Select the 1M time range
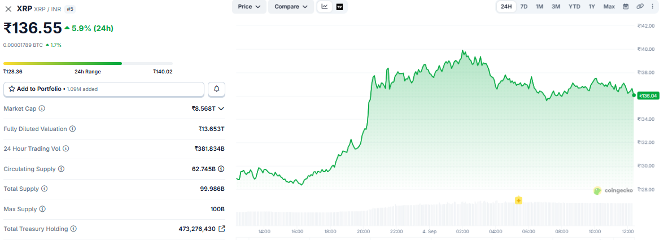This screenshot has width=664, height=240. click(x=540, y=6)
